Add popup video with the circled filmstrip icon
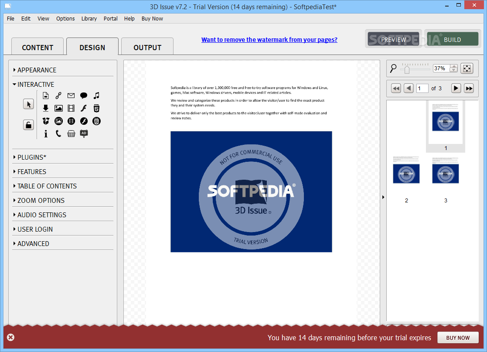 (x=71, y=121)
